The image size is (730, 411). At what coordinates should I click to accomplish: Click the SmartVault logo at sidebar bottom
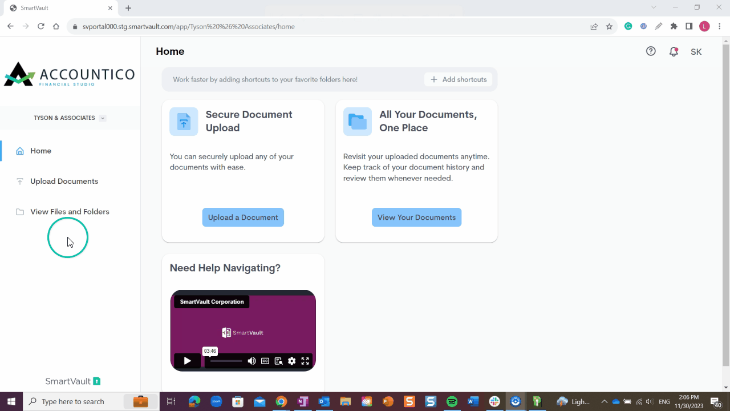pyautogui.click(x=73, y=381)
